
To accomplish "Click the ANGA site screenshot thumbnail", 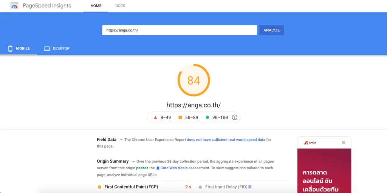I will 324,165.
